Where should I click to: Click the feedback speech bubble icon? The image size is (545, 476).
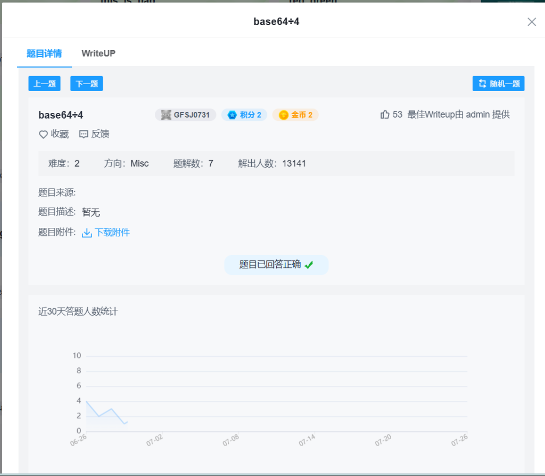pyautogui.click(x=84, y=135)
